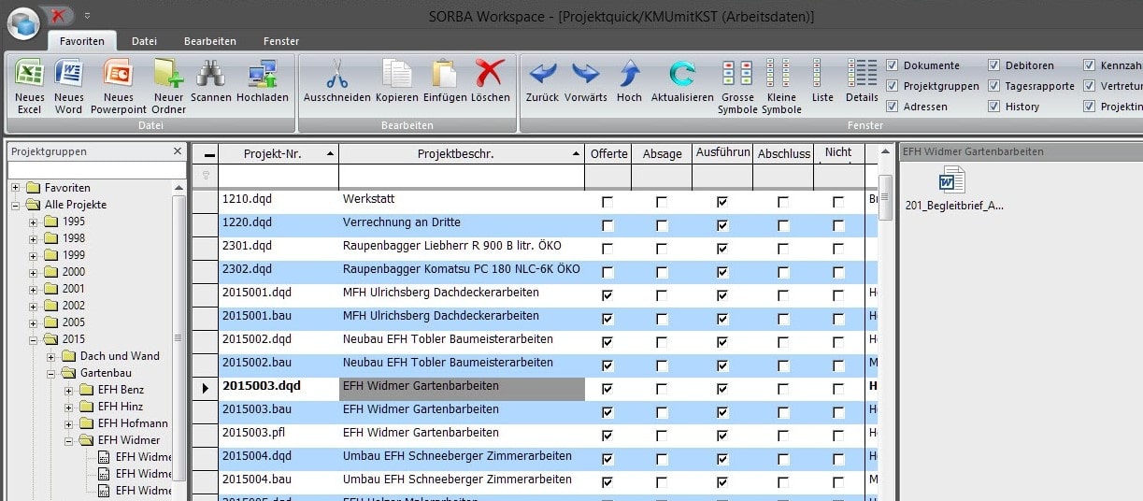The height and width of the screenshot is (501, 1143).
Task: Select the 2005 folder in tree
Action: coord(73,322)
